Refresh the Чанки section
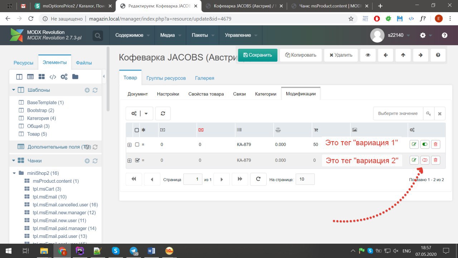The width and height of the screenshot is (458, 258). (x=95, y=161)
